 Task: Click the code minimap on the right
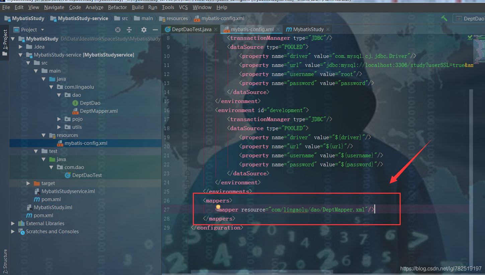pyautogui.click(x=479, y=47)
